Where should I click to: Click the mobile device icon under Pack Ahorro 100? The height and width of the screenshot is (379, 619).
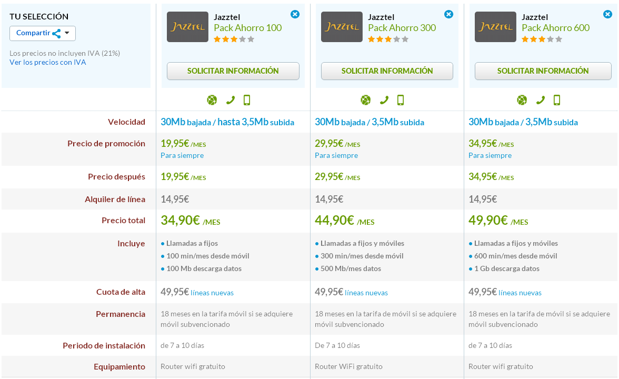tap(247, 100)
